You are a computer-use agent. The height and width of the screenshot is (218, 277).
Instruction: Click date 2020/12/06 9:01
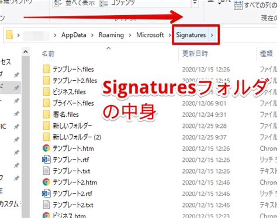click(x=204, y=103)
